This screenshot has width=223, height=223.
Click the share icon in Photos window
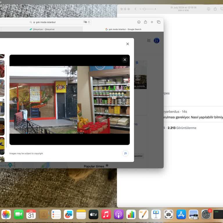(x=215, y=9)
